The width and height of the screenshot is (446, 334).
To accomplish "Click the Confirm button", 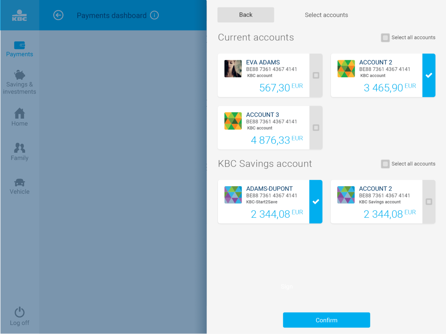I will (x=326, y=320).
